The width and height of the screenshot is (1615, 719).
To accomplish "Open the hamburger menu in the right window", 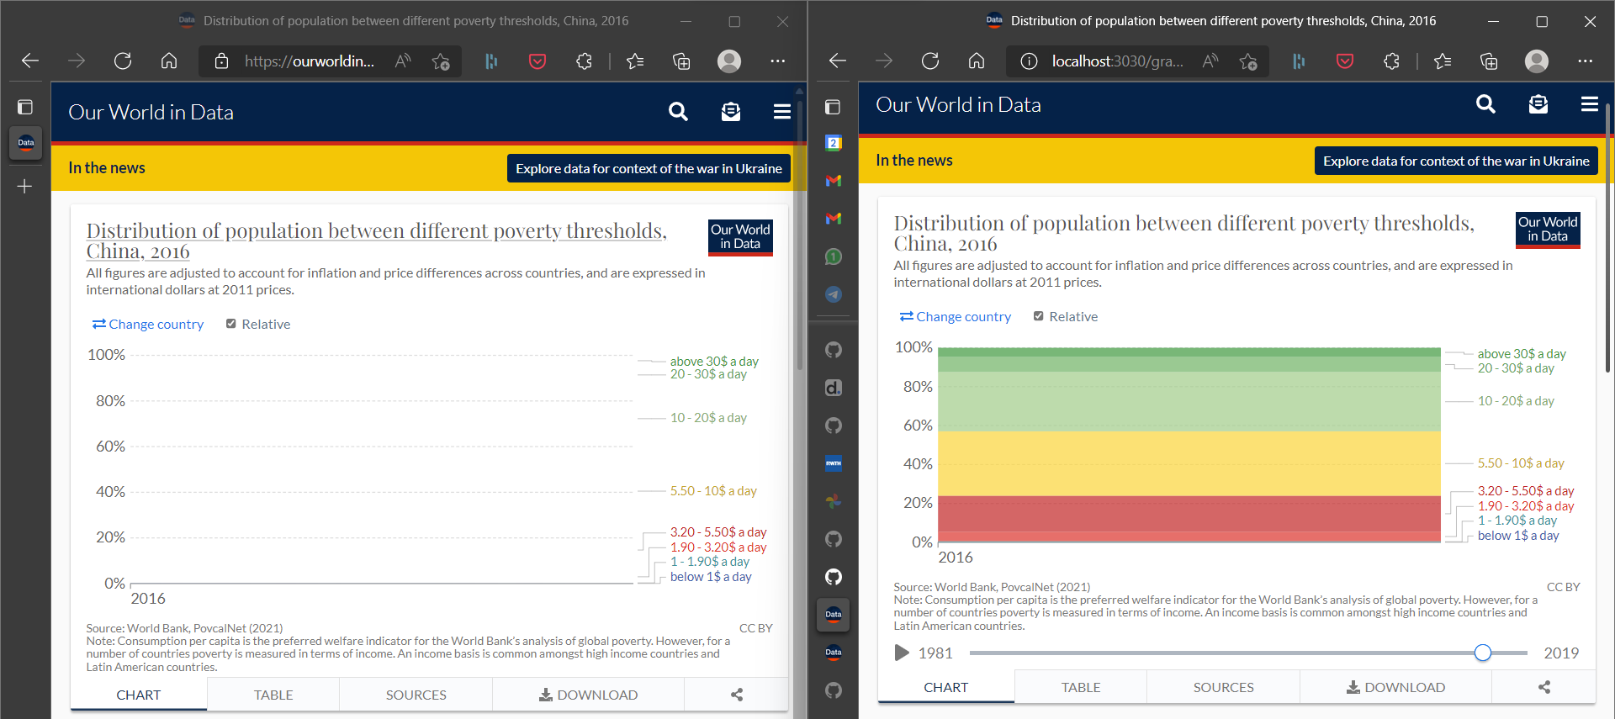I will (x=1590, y=104).
